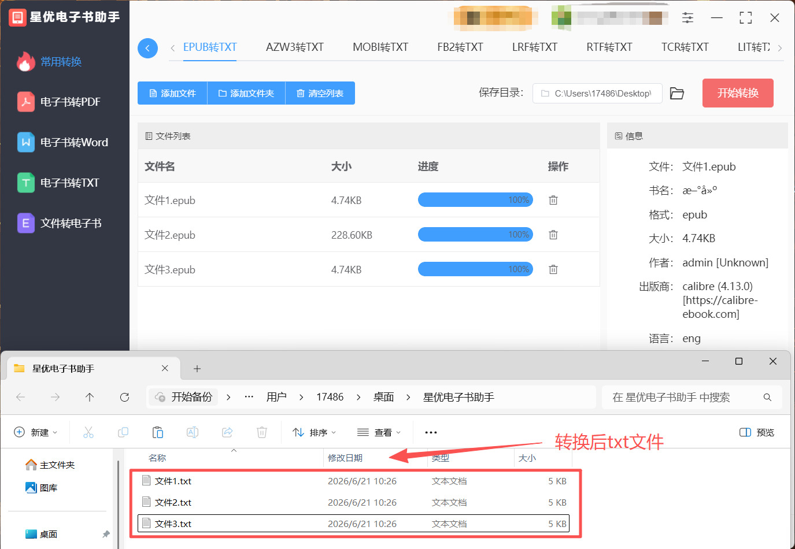Expand the chevron after 桌面 breadcrumb
This screenshot has height=549, width=795.
click(x=409, y=397)
